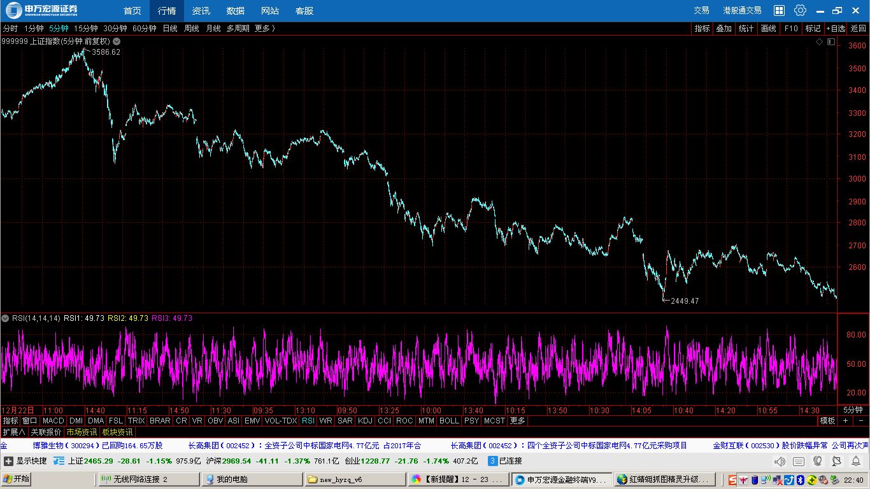Select the 1分钟 period tab
The image size is (870, 489).
pyautogui.click(x=34, y=29)
